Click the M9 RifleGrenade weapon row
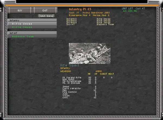The height and width of the screenshot is (120, 163). (72, 81)
